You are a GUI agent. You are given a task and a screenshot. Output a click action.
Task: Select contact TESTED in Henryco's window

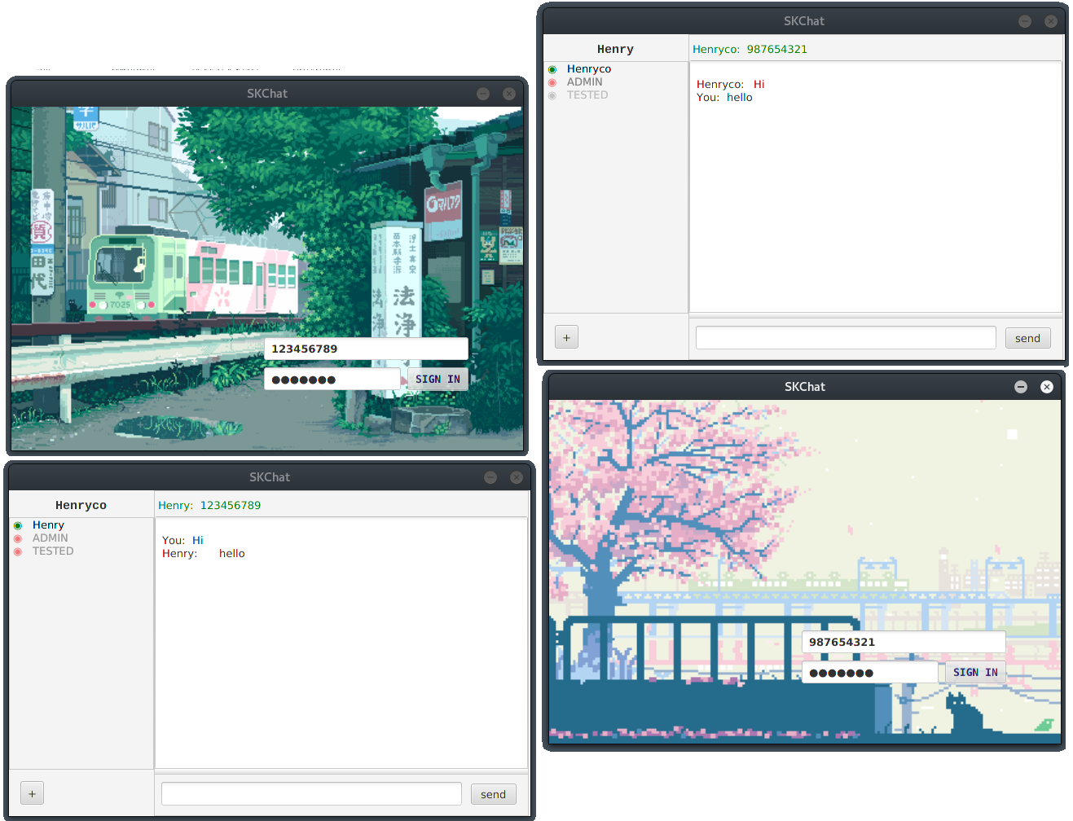[x=53, y=551]
